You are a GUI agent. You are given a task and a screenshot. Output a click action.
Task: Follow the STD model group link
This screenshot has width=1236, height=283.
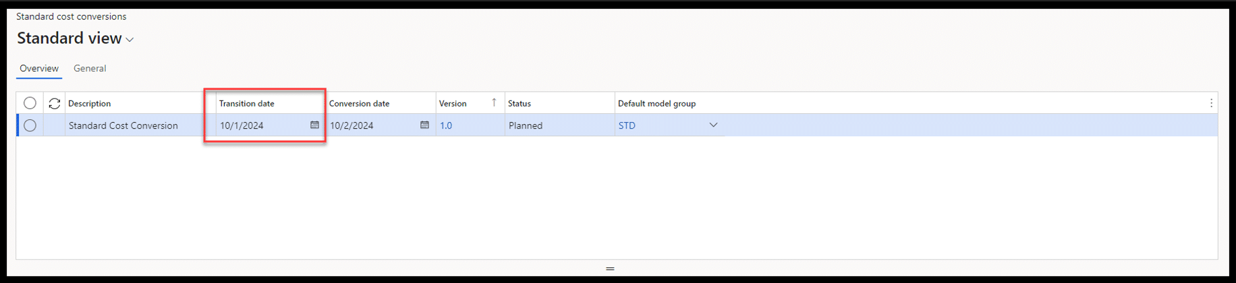[627, 125]
